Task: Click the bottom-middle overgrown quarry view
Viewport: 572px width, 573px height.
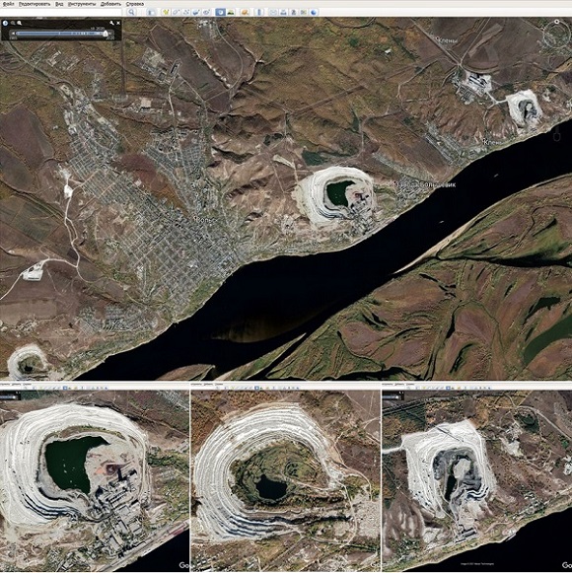Action: click(286, 480)
